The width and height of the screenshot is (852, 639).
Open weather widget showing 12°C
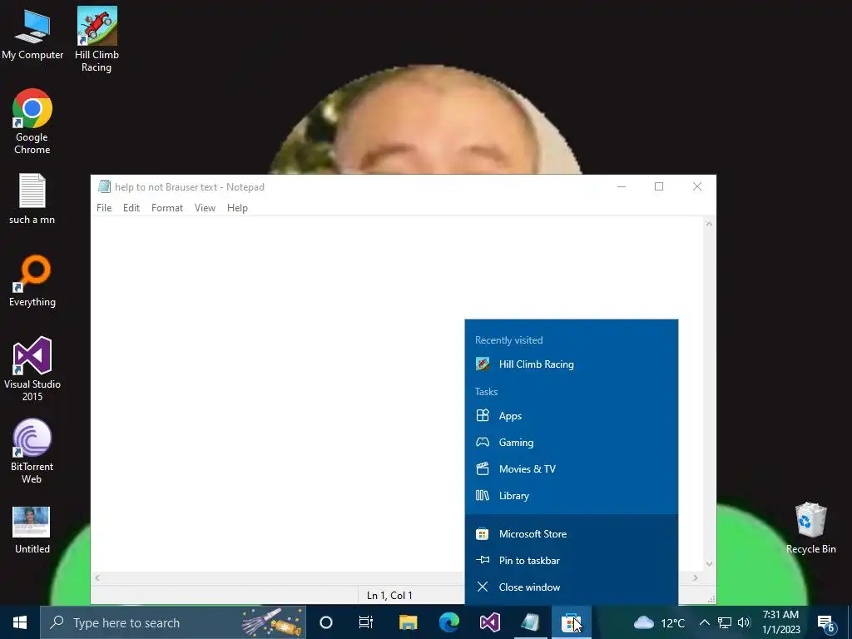pyautogui.click(x=659, y=622)
